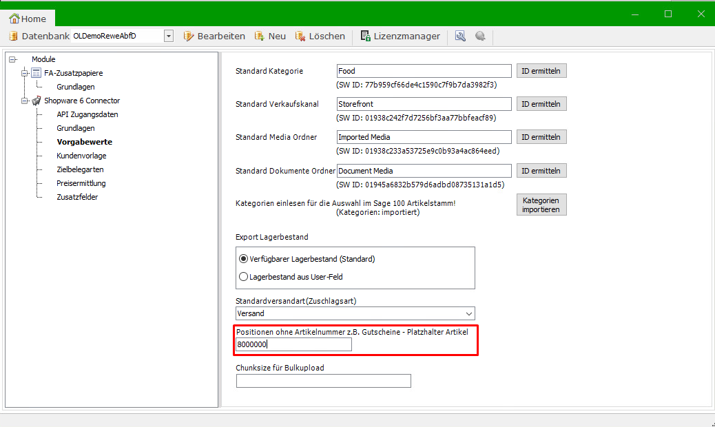Click the Neu toolbar icon
This screenshot has width=715, height=427.
[x=260, y=37]
